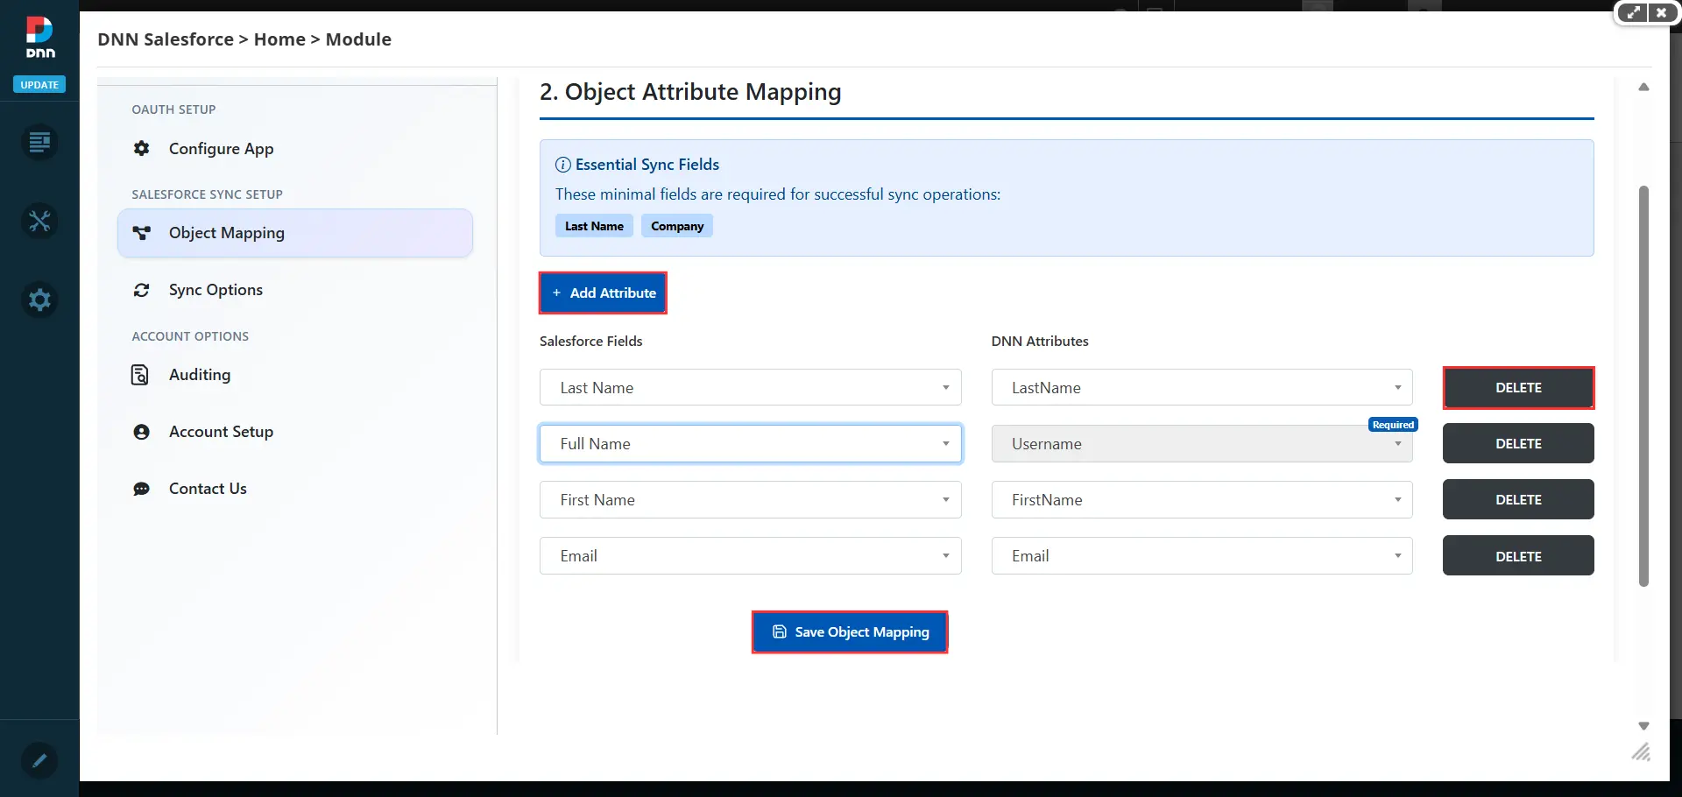This screenshot has width=1682, height=797.
Task: Delete the Full Name mapping row
Action: point(1518,443)
